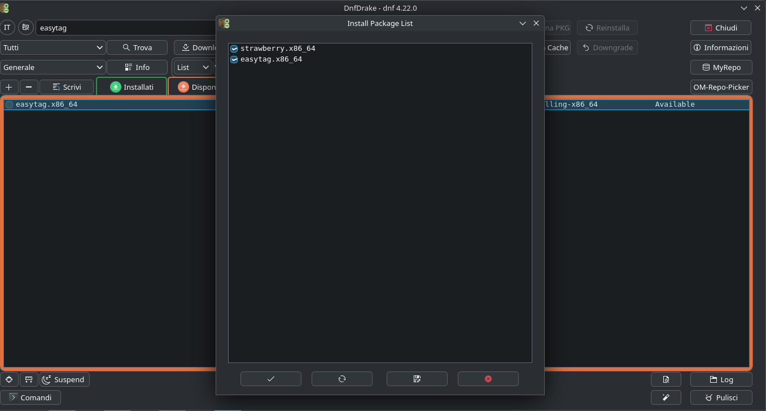
Task: Click the save floppy disk icon button
Action: point(417,379)
